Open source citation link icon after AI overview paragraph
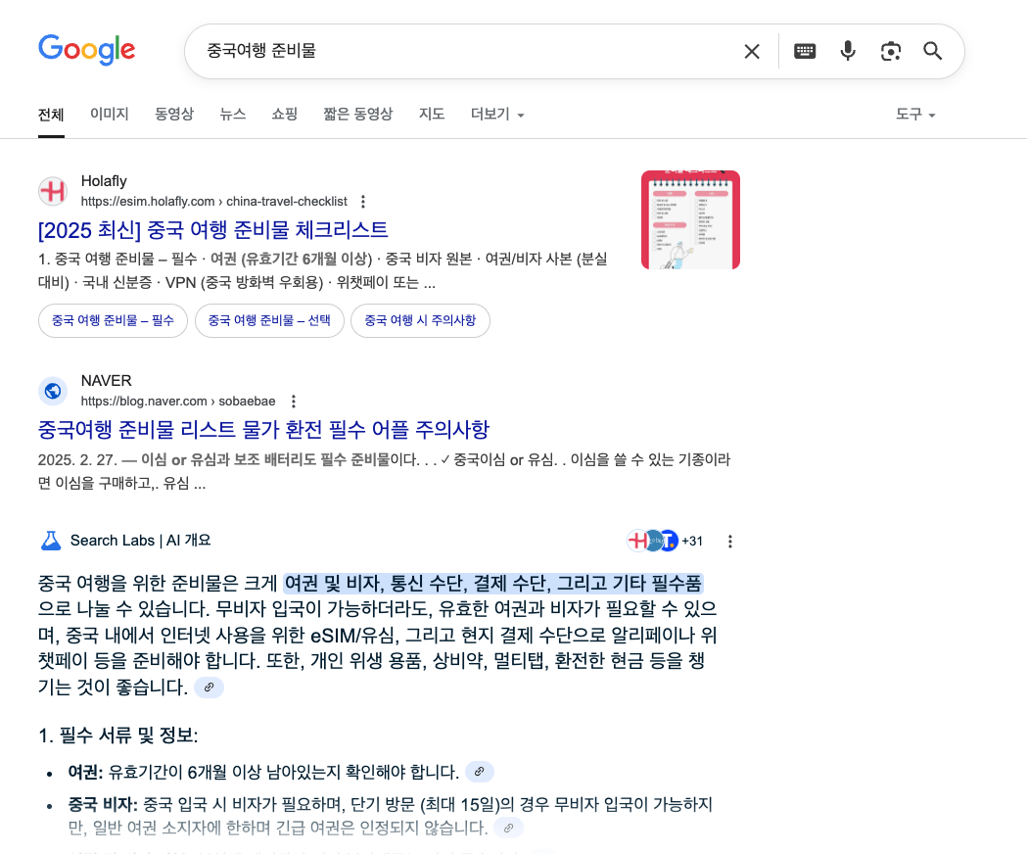The image size is (1027, 854). click(209, 688)
